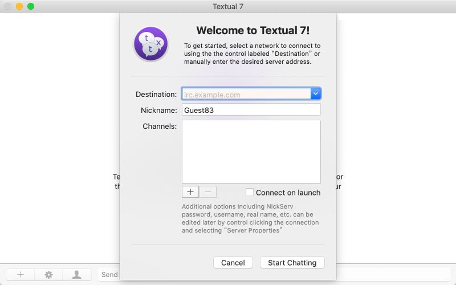This screenshot has width=456, height=285.
Task: Click the Destination server address field
Action: (246, 93)
